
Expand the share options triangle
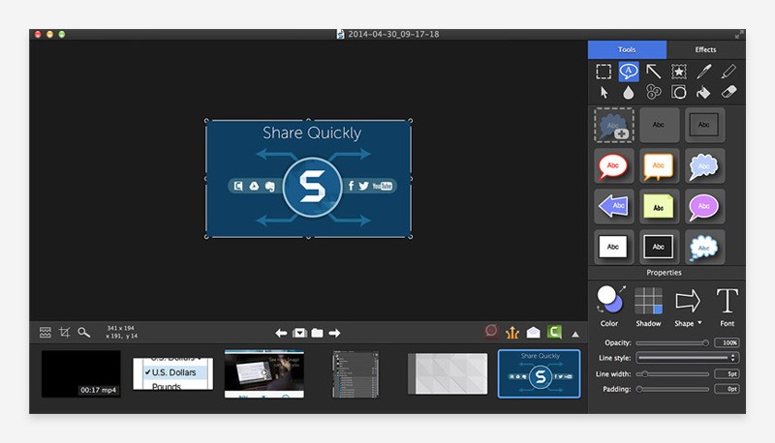(x=575, y=335)
